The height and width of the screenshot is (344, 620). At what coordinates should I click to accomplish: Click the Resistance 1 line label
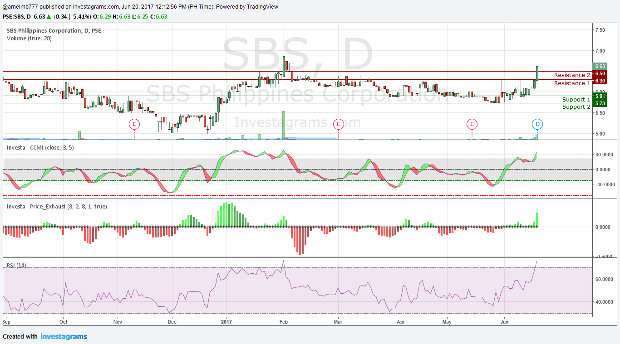pyautogui.click(x=572, y=83)
